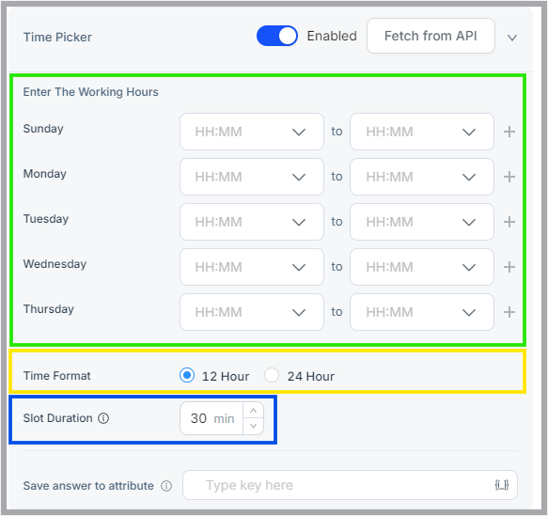Select the 12 Hour time format

[x=187, y=376]
